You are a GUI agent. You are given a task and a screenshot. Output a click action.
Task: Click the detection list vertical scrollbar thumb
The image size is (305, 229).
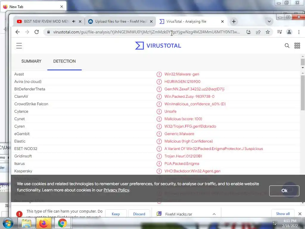(303, 93)
